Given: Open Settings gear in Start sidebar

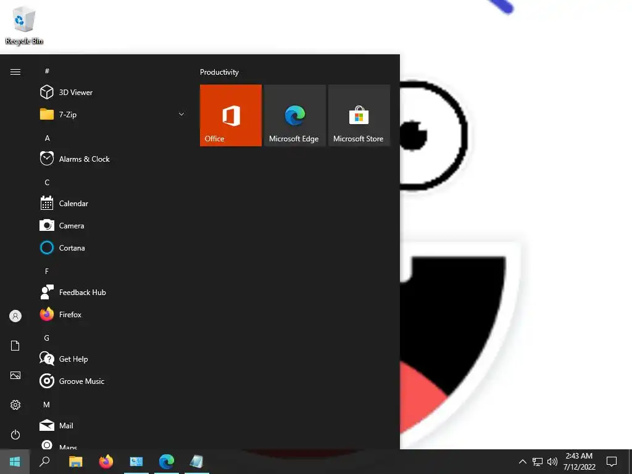Looking at the screenshot, I should pyautogui.click(x=15, y=405).
